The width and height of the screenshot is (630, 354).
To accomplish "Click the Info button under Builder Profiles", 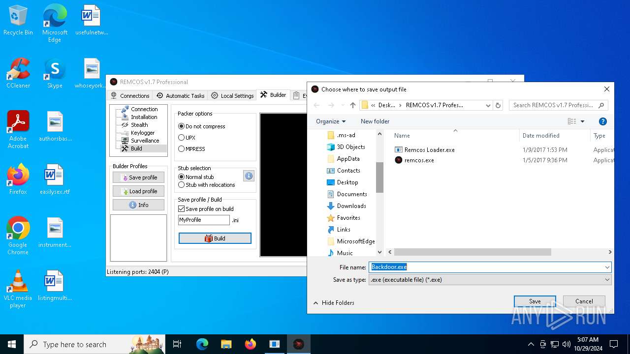I will (x=138, y=205).
